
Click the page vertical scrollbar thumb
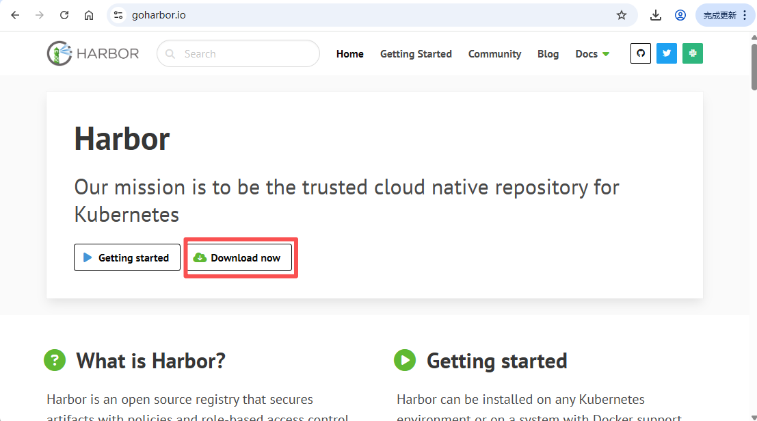(754, 67)
